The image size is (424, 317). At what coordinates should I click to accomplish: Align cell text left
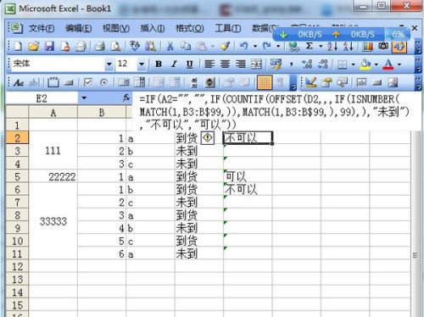click(x=209, y=64)
